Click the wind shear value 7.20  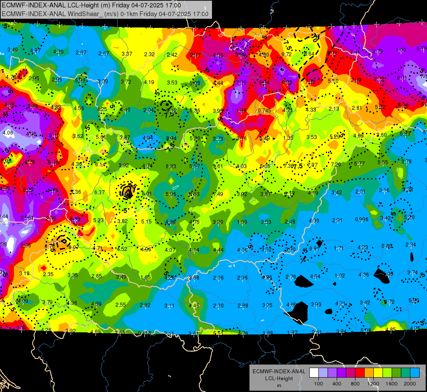(336, 164)
